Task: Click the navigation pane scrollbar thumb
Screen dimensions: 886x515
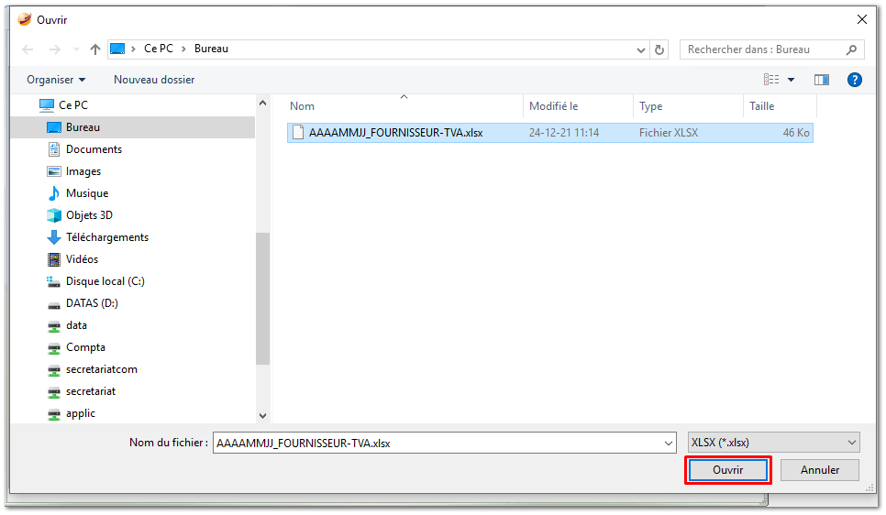Action: pyautogui.click(x=262, y=298)
